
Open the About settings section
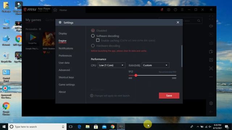[x=62, y=92]
